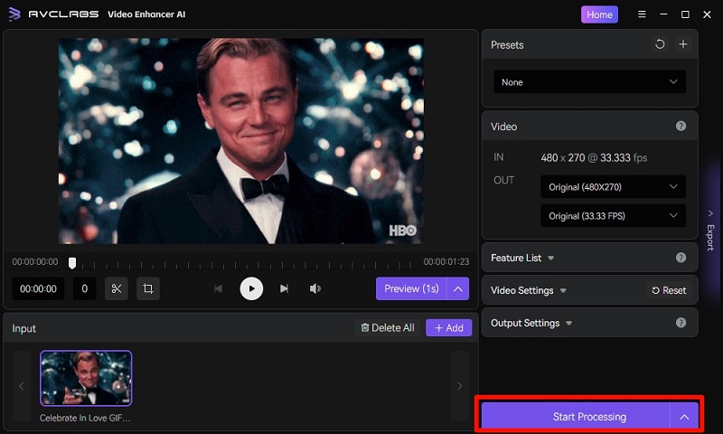
Task: Select the Celebrate In Love GIF thumbnail
Action: [x=86, y=378]
